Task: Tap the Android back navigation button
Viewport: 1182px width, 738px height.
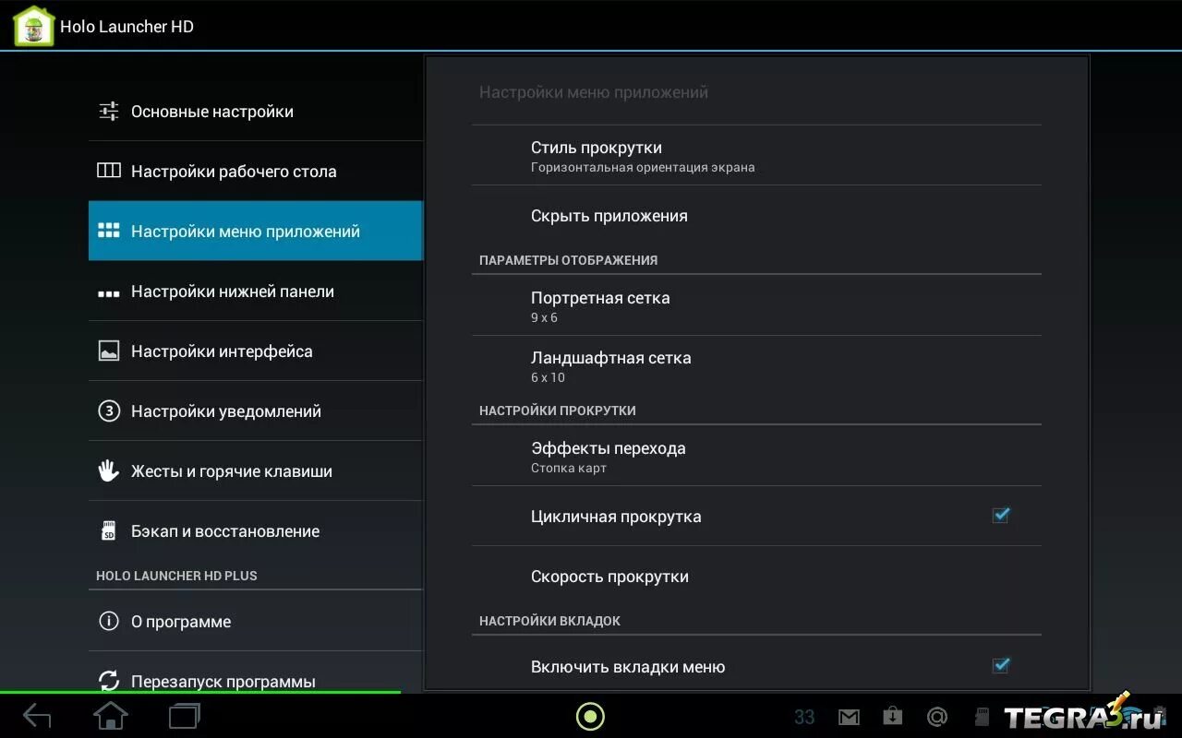Action: point(37,716)
